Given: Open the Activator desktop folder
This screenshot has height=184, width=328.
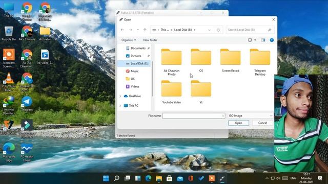Looking at the screenshot, I should coord(45,33).
